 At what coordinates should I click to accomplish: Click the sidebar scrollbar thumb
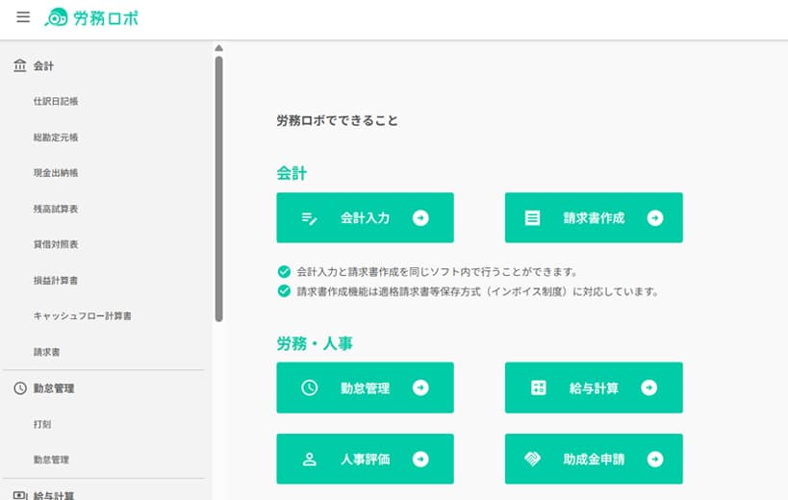pos(218,188)
